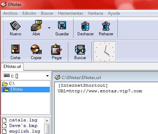This screenshot has width=158, height=134.
Task: Click file list scrollbar up arrow
Action: (47, 121)
